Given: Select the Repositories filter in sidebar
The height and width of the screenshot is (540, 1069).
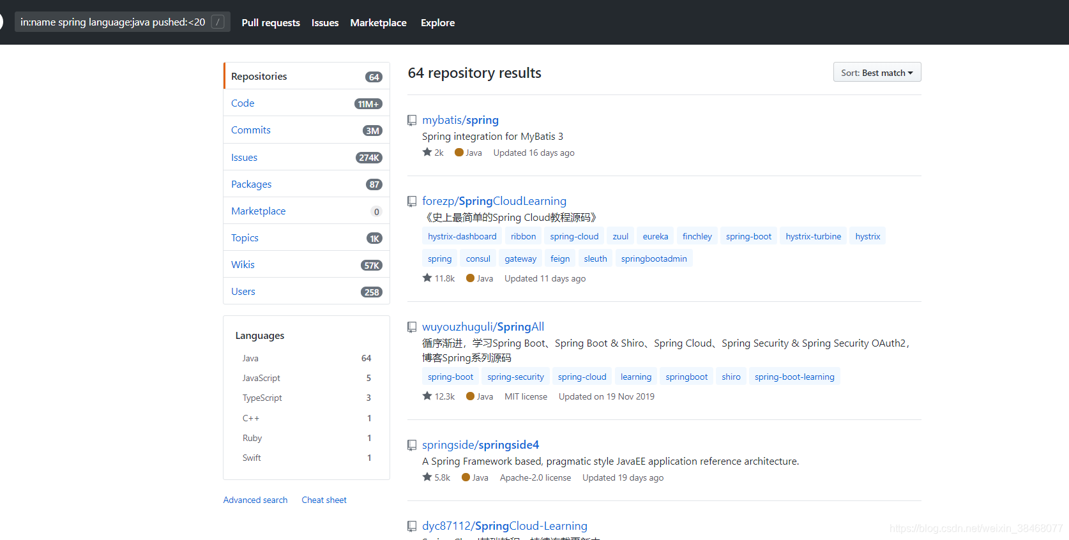Looking at the screenshot, I should point(307,76).
